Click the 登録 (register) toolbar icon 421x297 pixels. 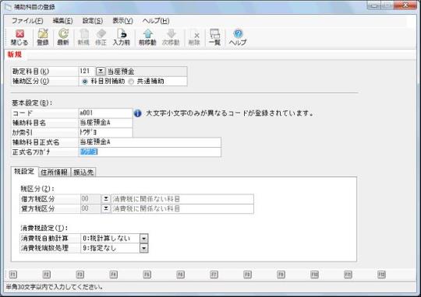pyautogui.click(x=43, y=37)
